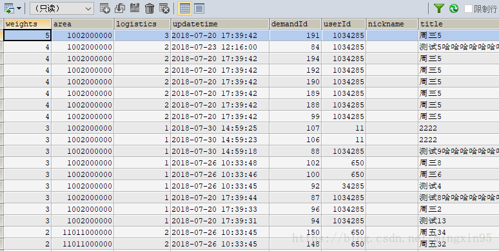The width and height of the screenshot is (499, 251).
Task: Refresh the result set
Action: click(x=454, y=8)
